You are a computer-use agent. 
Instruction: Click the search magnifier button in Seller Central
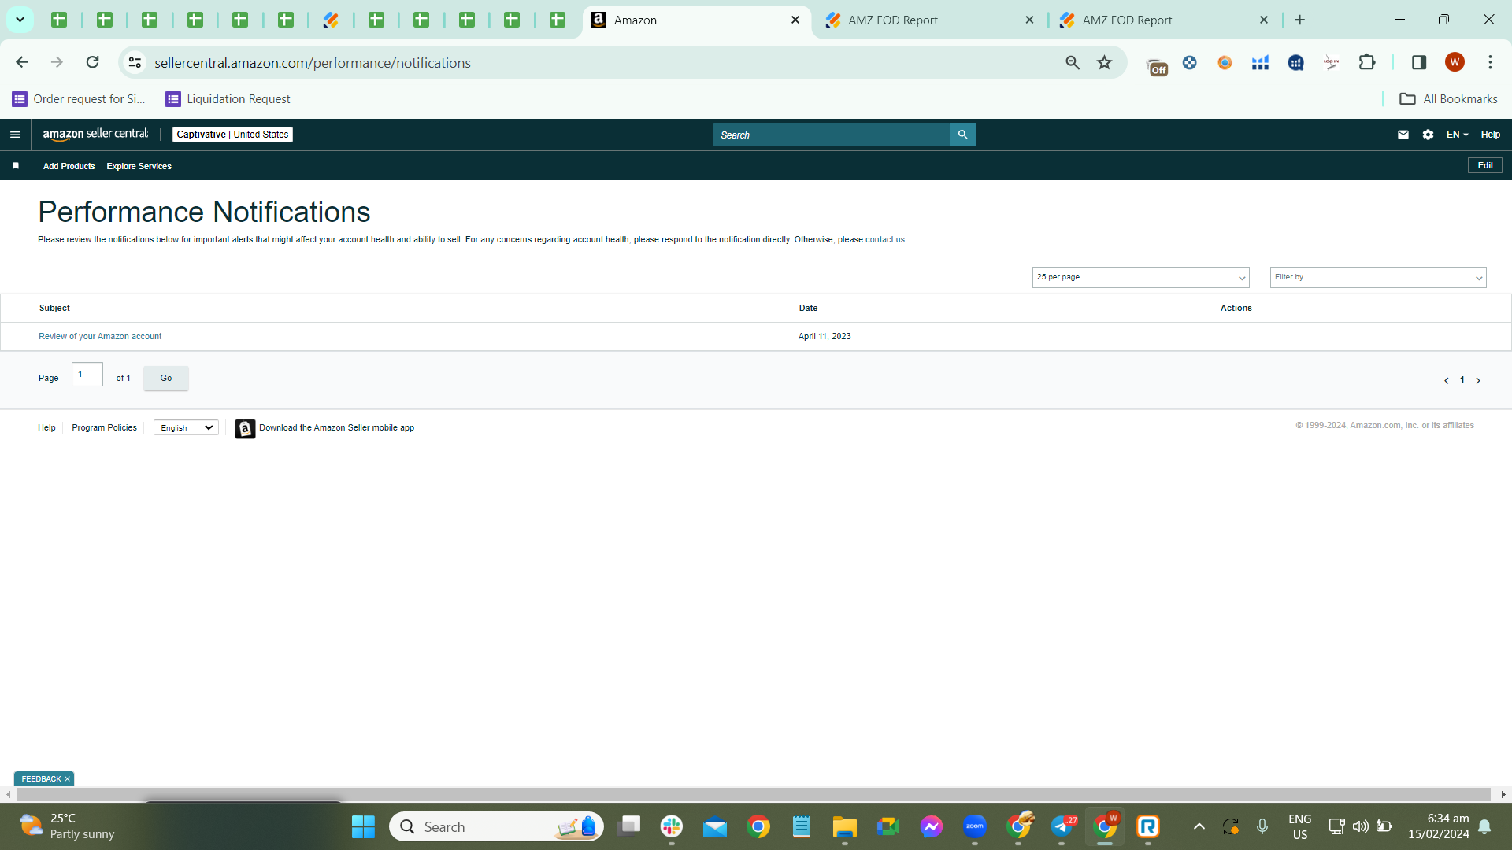(x=962, y=135)
